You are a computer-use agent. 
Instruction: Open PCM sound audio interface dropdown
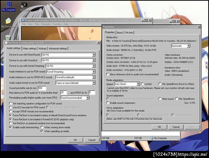94,72
